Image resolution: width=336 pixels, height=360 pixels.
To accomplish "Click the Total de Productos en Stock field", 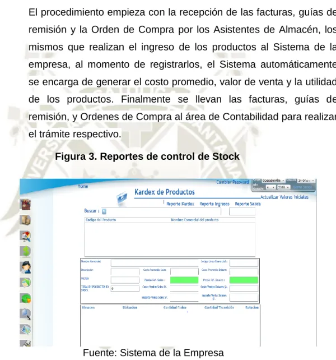I will [x=125, y=289].
